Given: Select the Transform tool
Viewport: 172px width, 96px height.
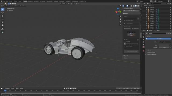Looking at the screenshot, I should (2, 25).
